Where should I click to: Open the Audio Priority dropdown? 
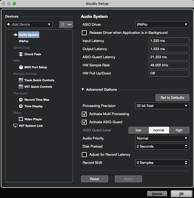162,138
